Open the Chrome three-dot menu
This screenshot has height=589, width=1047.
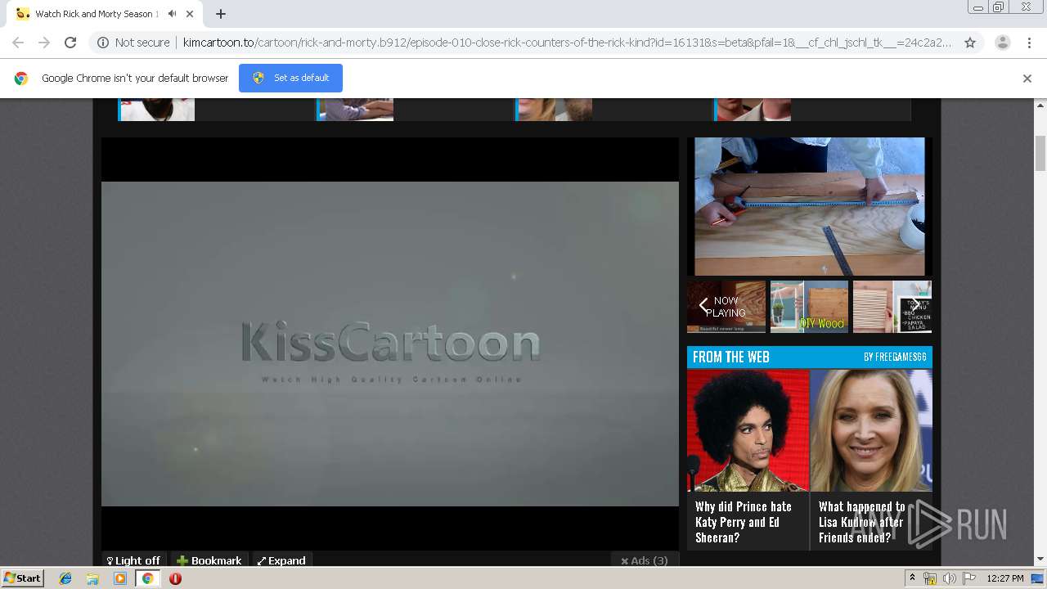click(x=1029, y=43)
